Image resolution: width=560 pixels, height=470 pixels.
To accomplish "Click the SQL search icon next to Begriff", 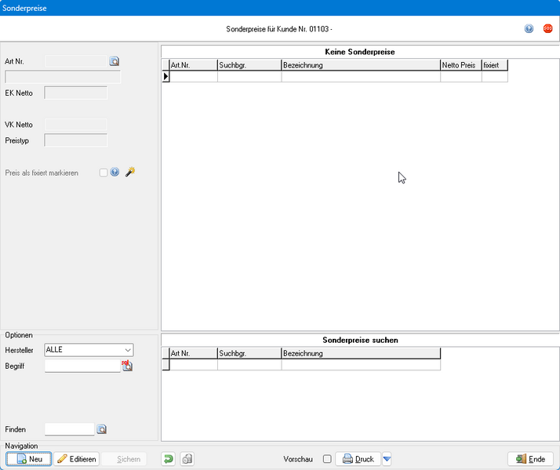I will 127,366.
